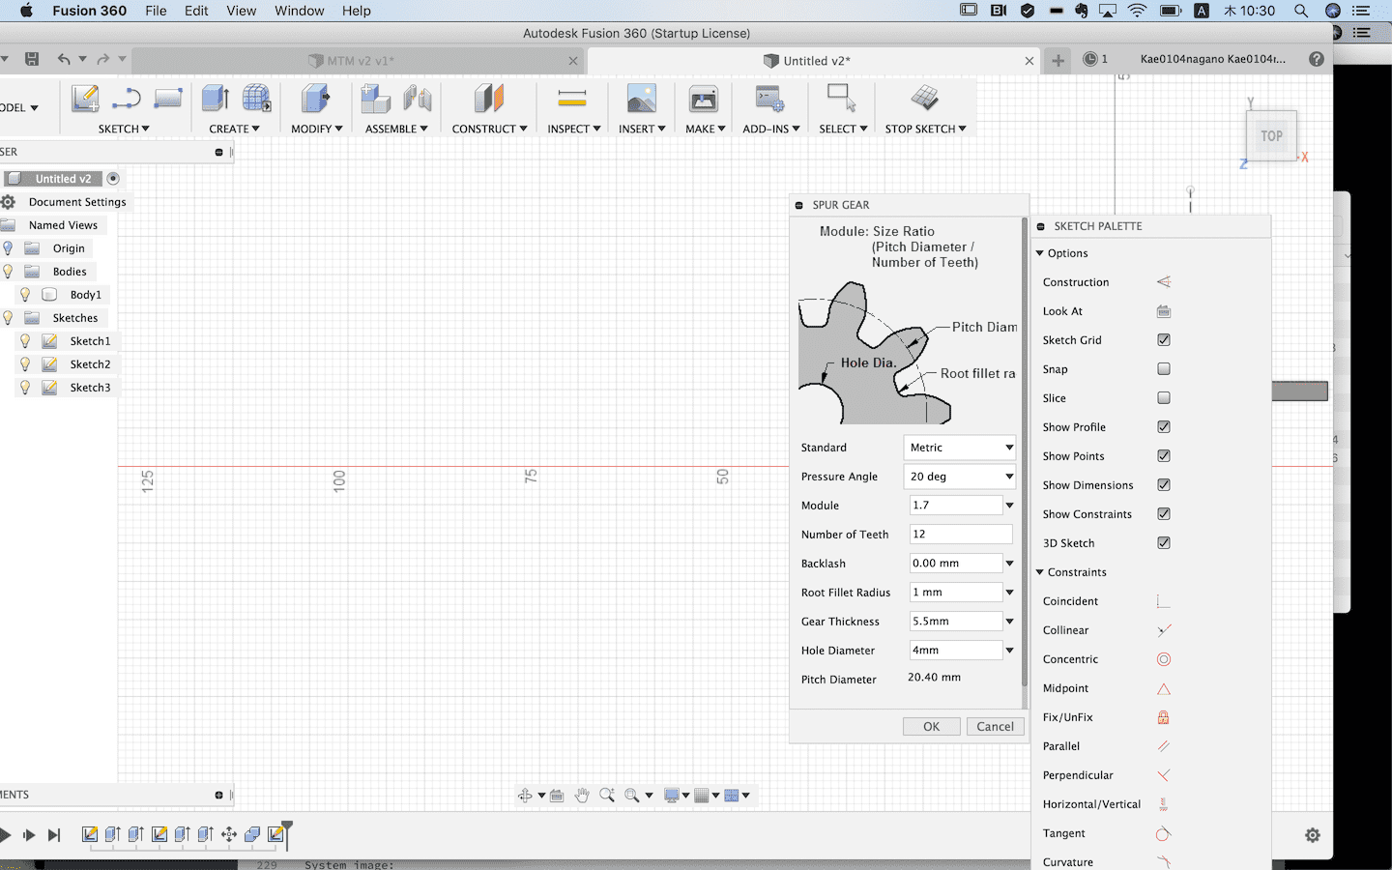Click the Job Status clock icon
Image resolution: width=1392 pixels, height=870 pixels.
[1090, 59]
